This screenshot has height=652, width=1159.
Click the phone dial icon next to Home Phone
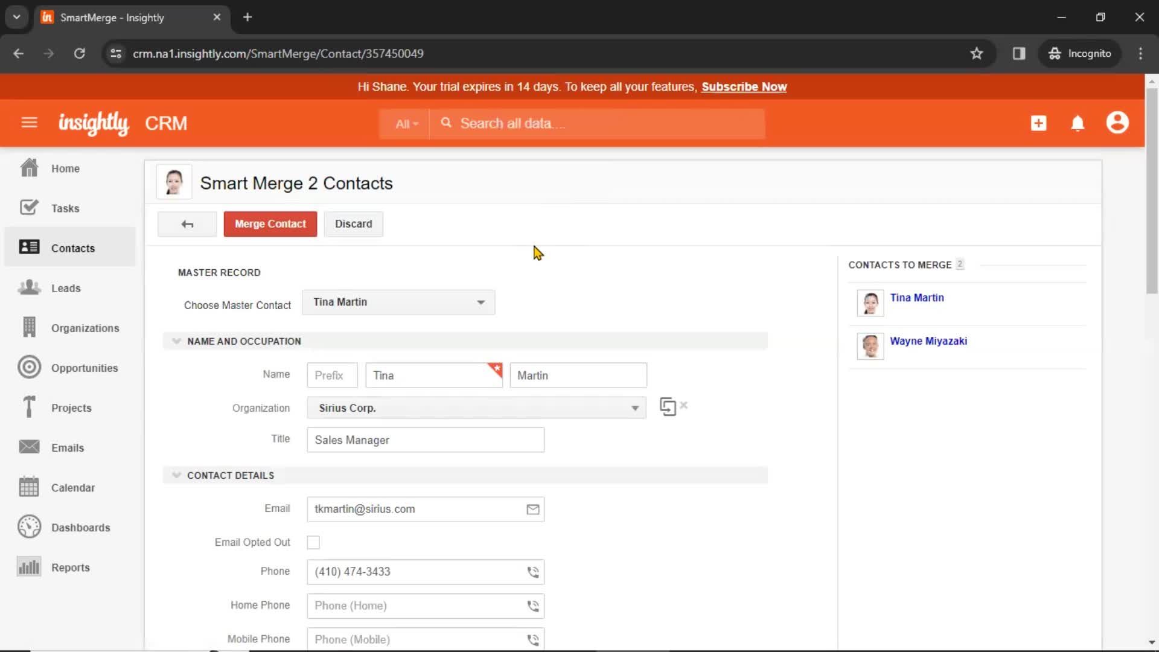532,605
